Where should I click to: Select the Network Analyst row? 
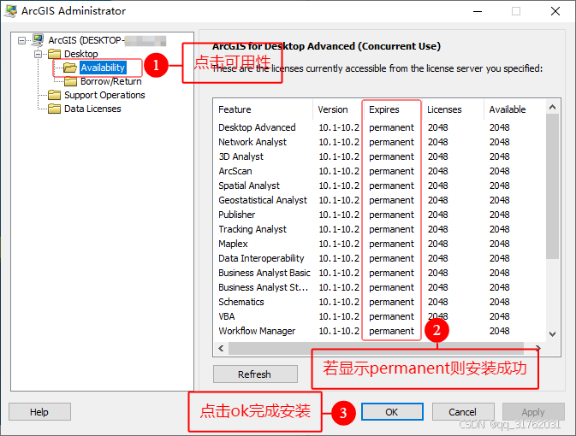coord(380,142)
